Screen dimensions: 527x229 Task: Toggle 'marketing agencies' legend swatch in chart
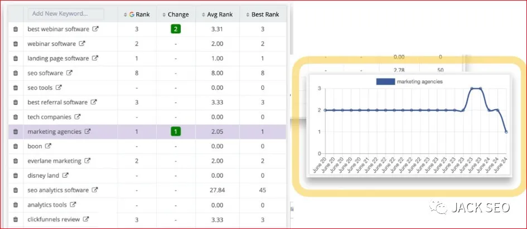[386, 81]
